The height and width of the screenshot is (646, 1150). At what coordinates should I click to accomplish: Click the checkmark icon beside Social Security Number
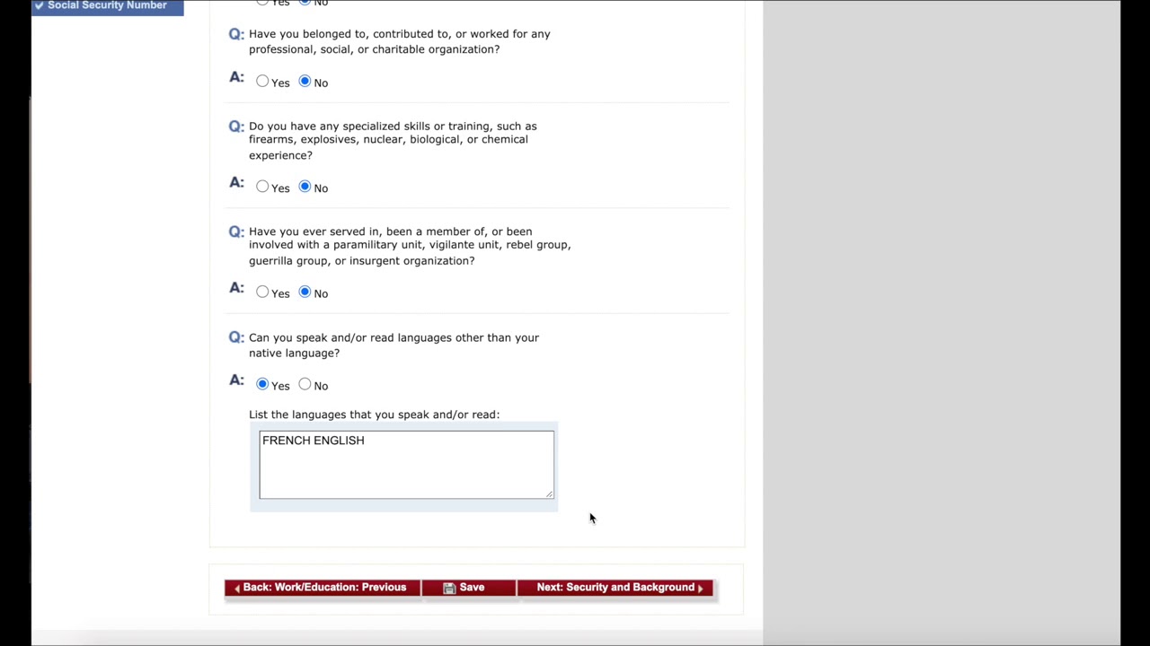pyautogui.click(x=40, y=5)
